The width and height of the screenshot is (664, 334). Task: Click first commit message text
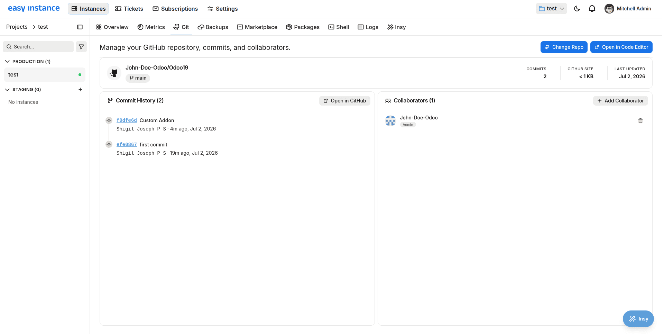coord(153,144)
